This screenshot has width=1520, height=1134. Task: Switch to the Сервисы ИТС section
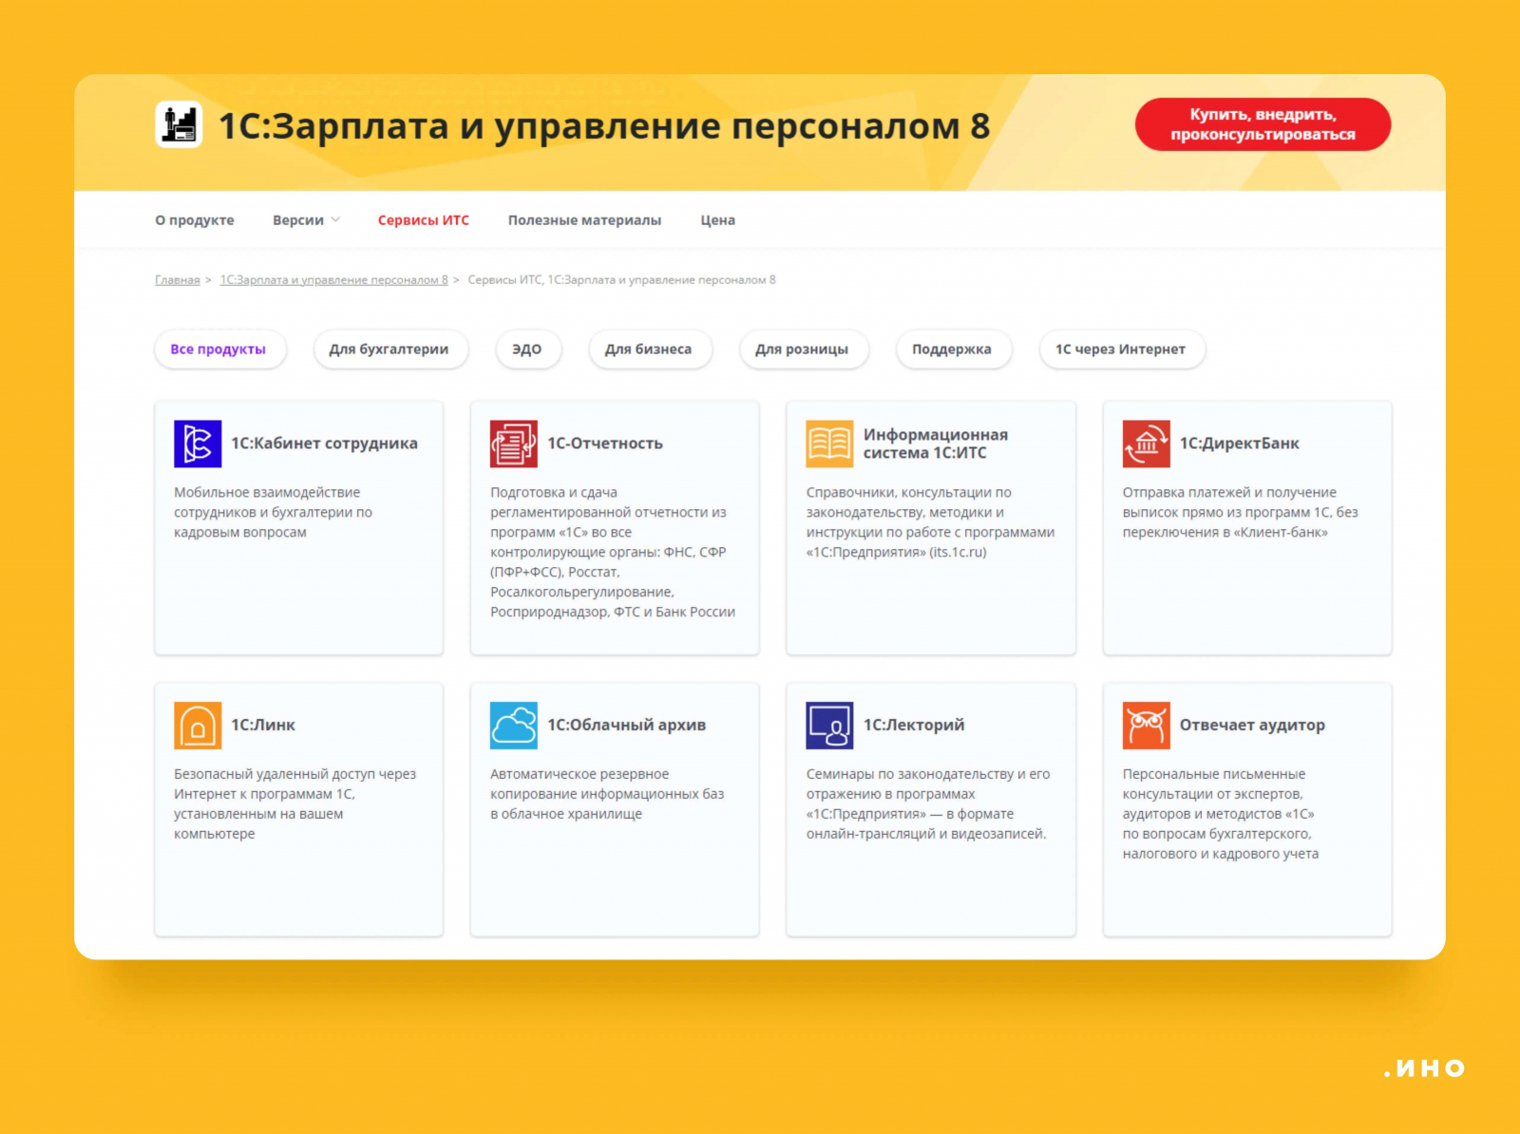coord(424,220)
